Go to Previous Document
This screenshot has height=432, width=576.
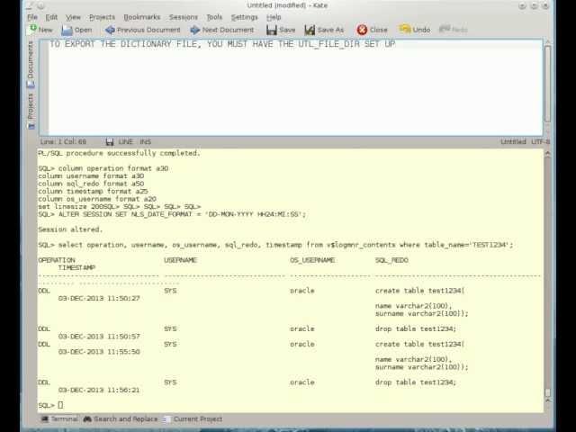[x=142, y=30]
